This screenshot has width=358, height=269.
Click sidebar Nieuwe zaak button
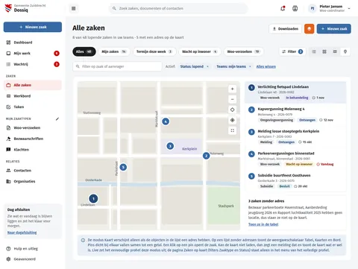(x=33, y=27)
